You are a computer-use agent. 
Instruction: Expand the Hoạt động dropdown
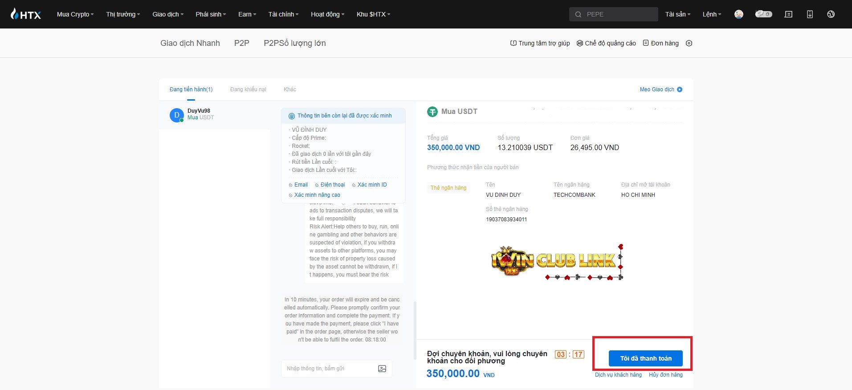point(328,14)
